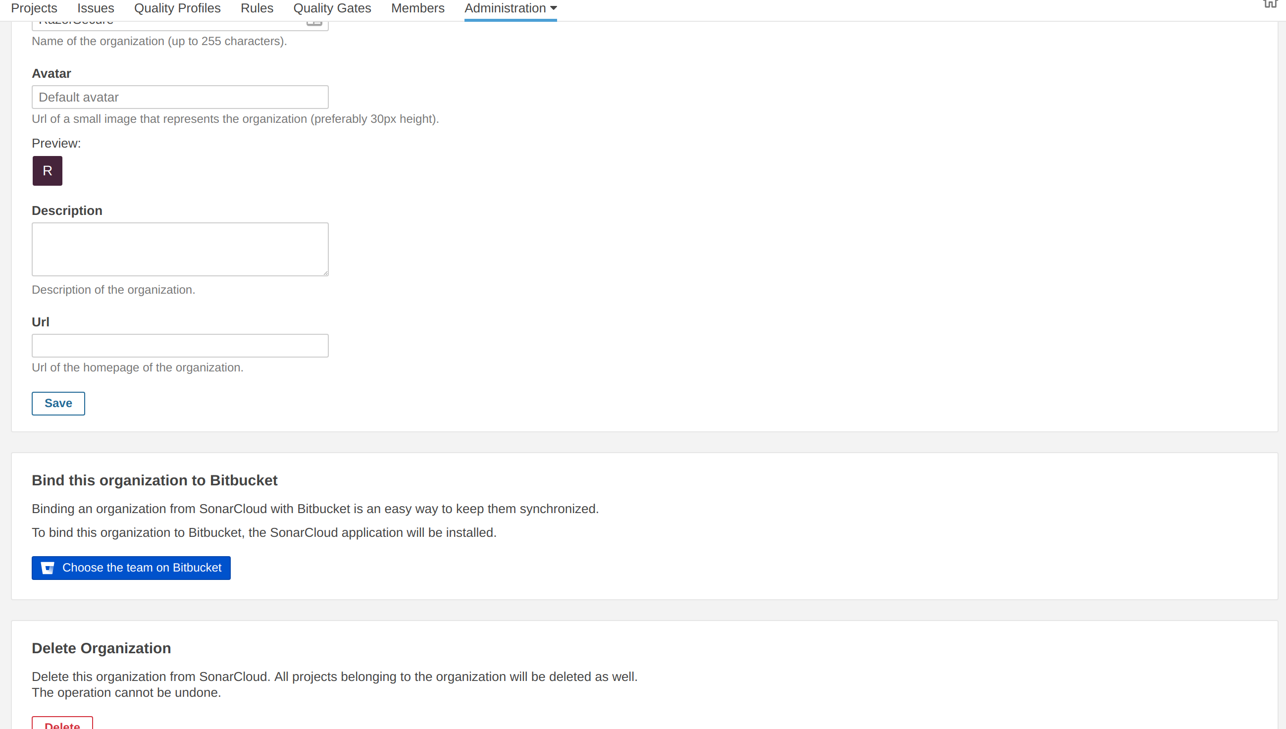Click inside the Description text area
This screenshot has width=1286, height=729.
180,249
